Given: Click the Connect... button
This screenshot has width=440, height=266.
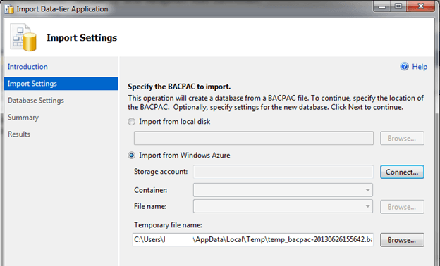Looking at the screenshot, I should coord(402,172).
